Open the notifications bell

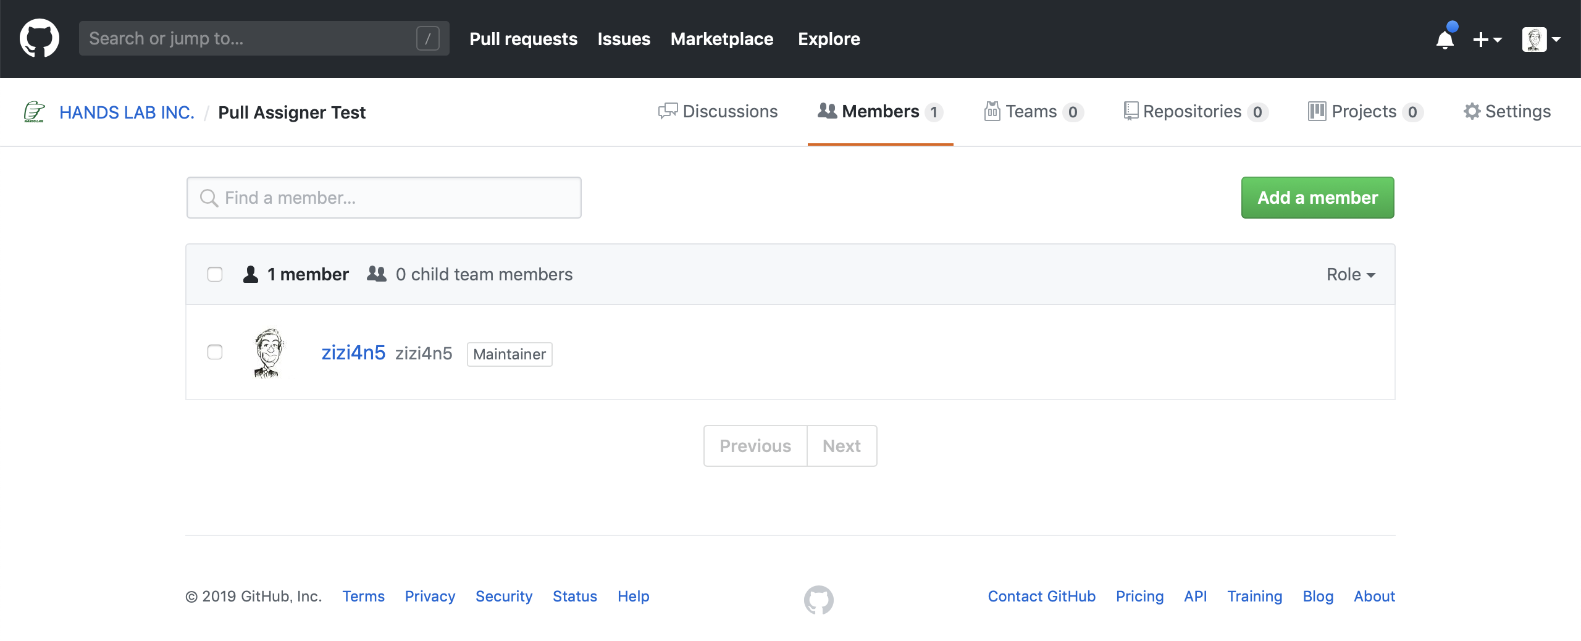(x=1445, y=39)
